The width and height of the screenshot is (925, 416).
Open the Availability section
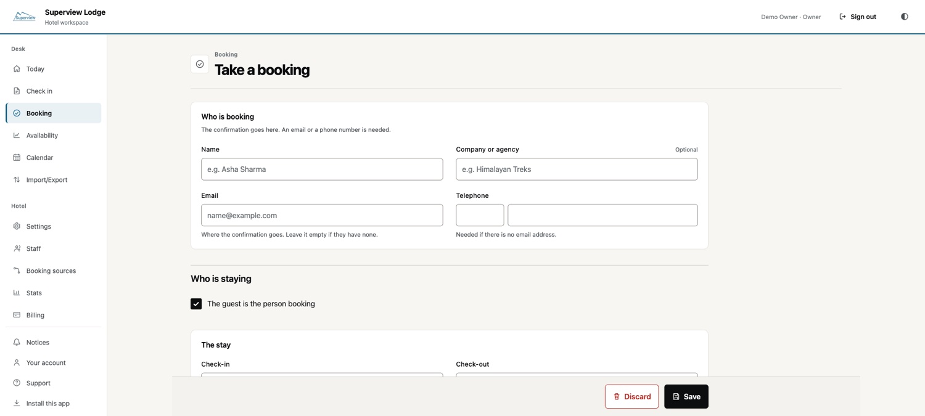pyautogui.click(x=54, y=136)
